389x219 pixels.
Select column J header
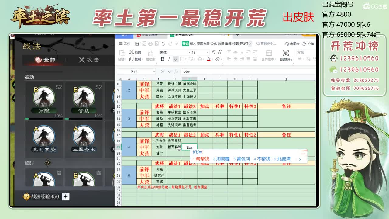pyautogui.click(x=286, y=79)
